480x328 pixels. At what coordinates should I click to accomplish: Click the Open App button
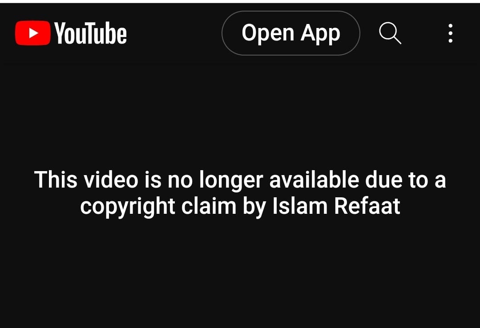291,33
